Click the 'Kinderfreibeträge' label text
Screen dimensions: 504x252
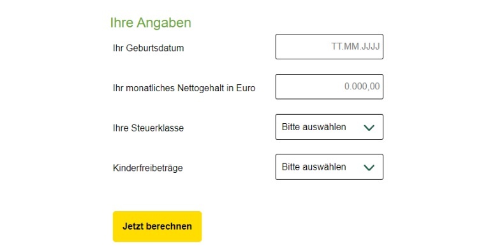[x=148, y=168]
